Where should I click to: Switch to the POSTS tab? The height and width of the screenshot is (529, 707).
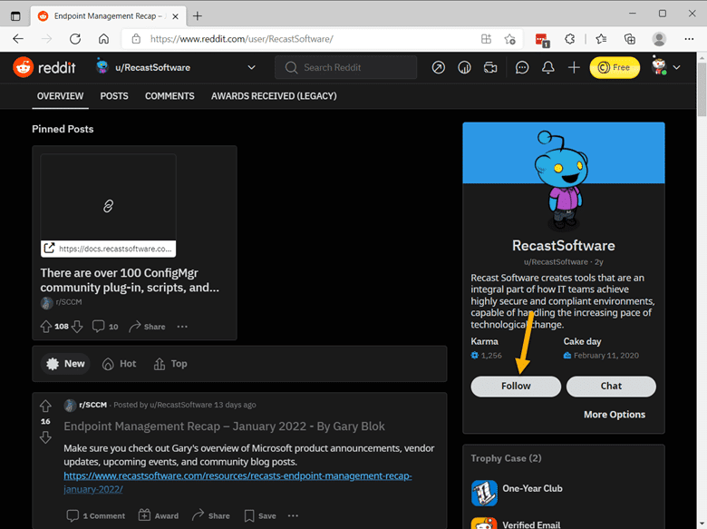point(114,96)
